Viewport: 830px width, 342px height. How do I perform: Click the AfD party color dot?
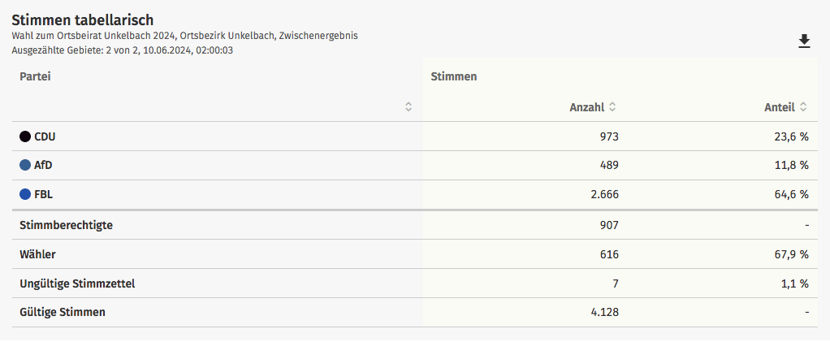25,165
